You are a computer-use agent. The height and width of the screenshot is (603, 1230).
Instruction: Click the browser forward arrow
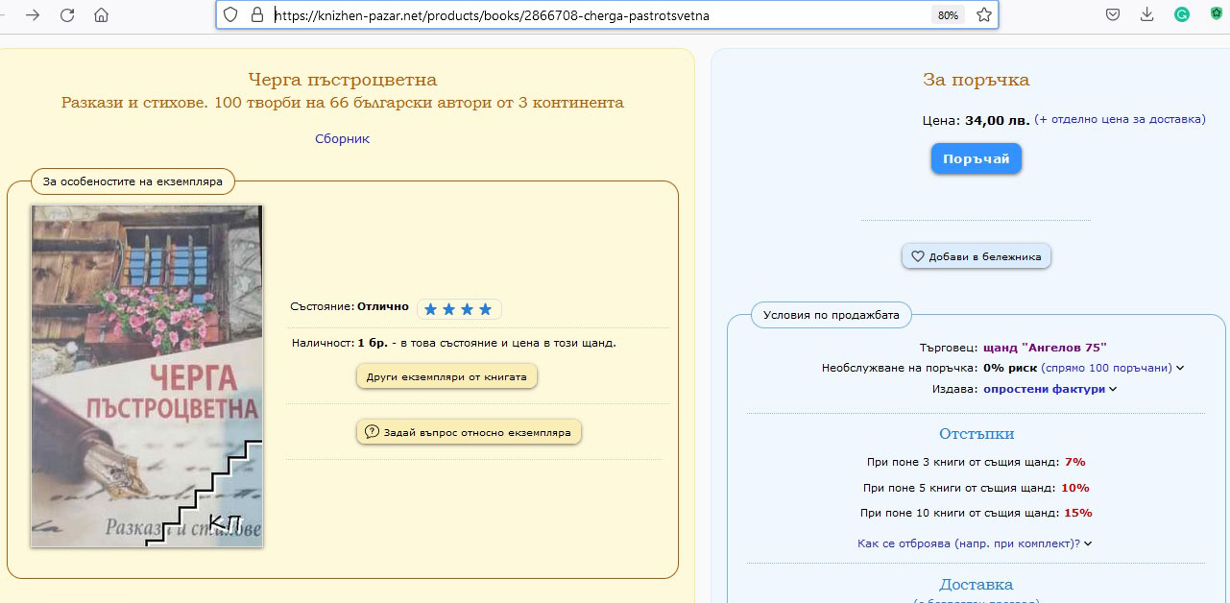33,15
